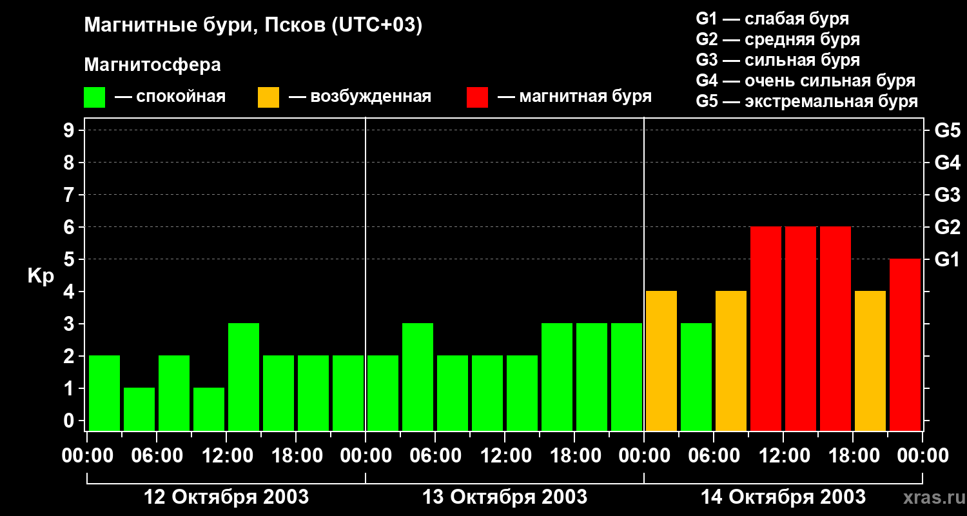The image size is (967, 516).
Task: Select the chart title 'Магнитные бури, Псков (UTC+03)'
Action: [x=253, y=26]
